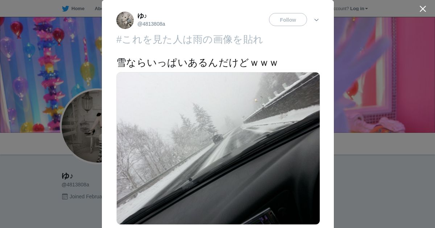Image resolution: width=435 pixels, height=228 pixels.
Task: Click the @4813808a handle in the tweet
Action: point(151,24)
